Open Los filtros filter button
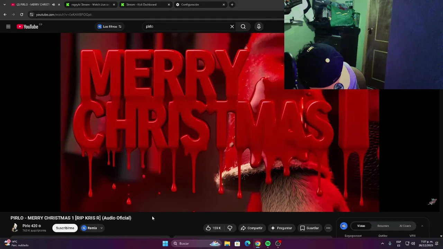443x249 pixels. point(109,27)
